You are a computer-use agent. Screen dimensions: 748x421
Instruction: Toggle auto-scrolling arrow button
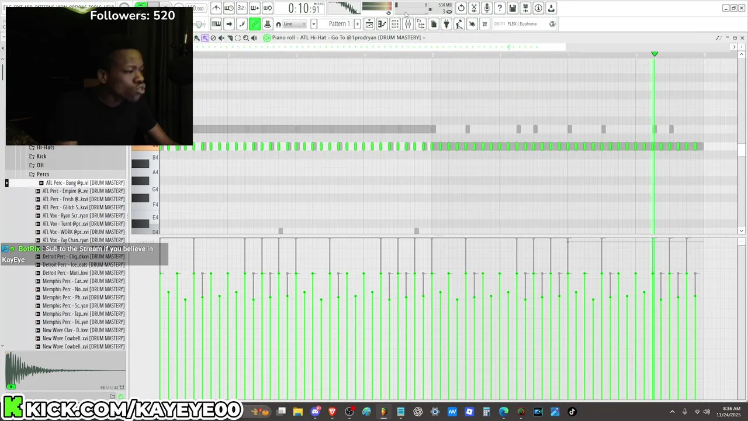[229, 24]
